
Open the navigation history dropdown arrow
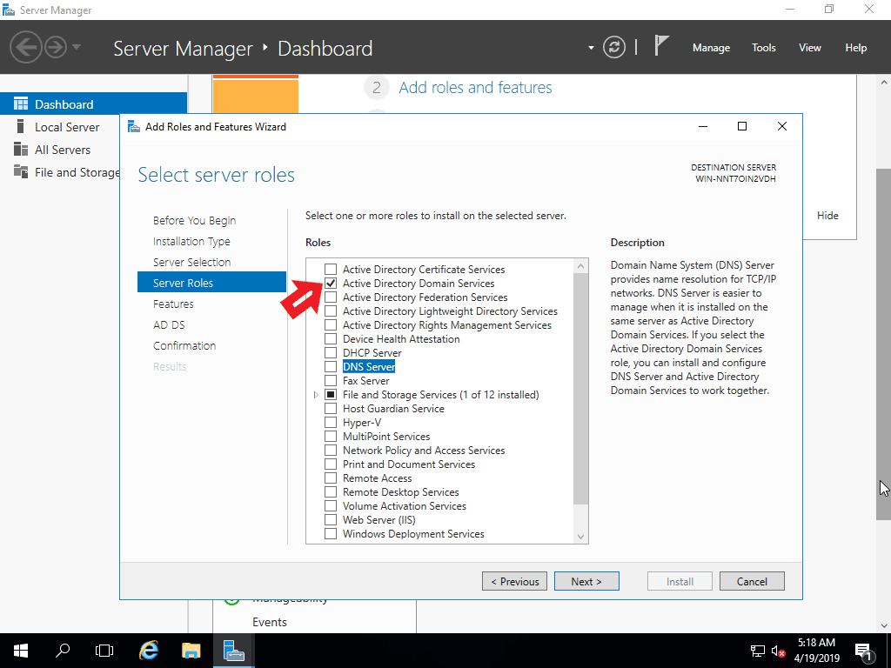[x=77, y=47]
